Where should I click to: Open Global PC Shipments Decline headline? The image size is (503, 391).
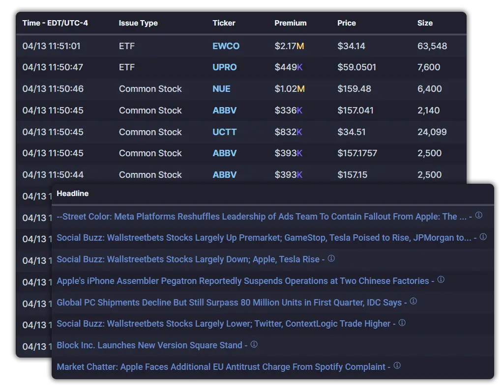click(x=229, y=303)
